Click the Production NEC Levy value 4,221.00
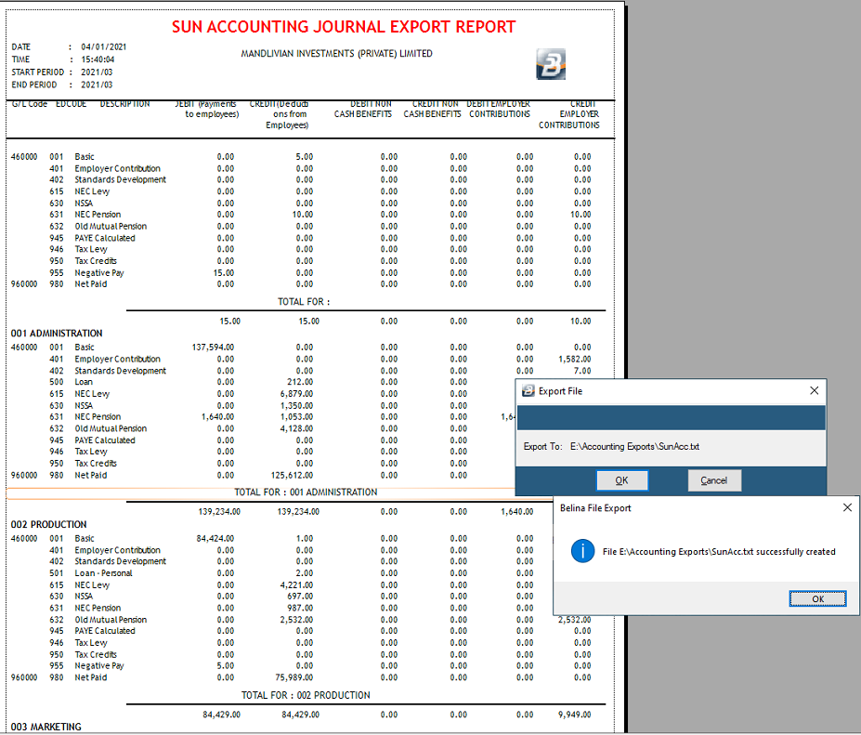Screen dimensions: 861x735 [x=296, y=585]
